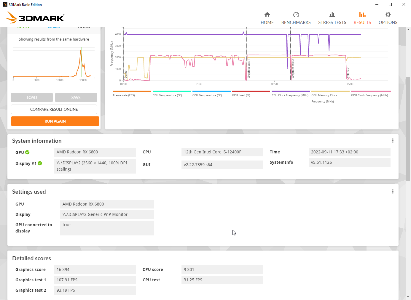Image resolution: width=411 pixels, height=300 pixels.
Task: Click the Graphics test 1 marker in chart
Action: point(248,69)
